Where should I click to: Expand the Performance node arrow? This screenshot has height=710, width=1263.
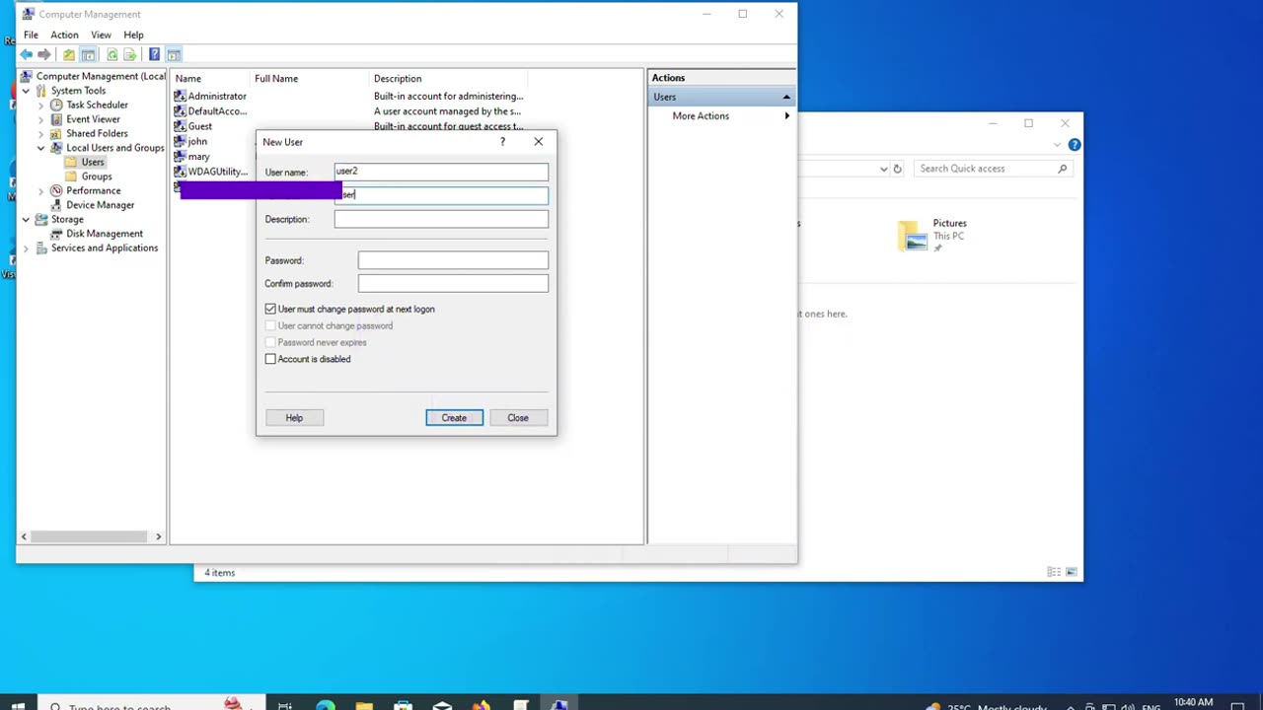tap(40, 190)
